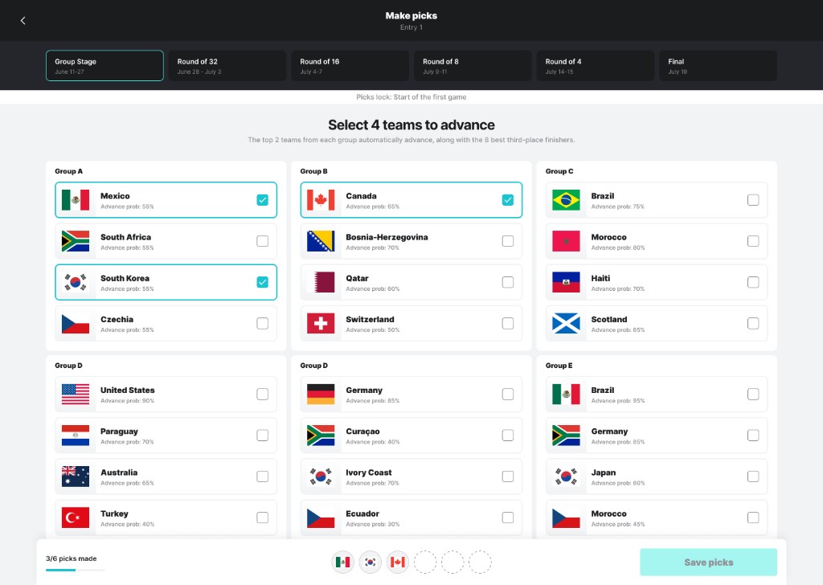Click the flag in the Ecuador row
Image resolution: width=823 pixels, height=585 pixels.
321,517
